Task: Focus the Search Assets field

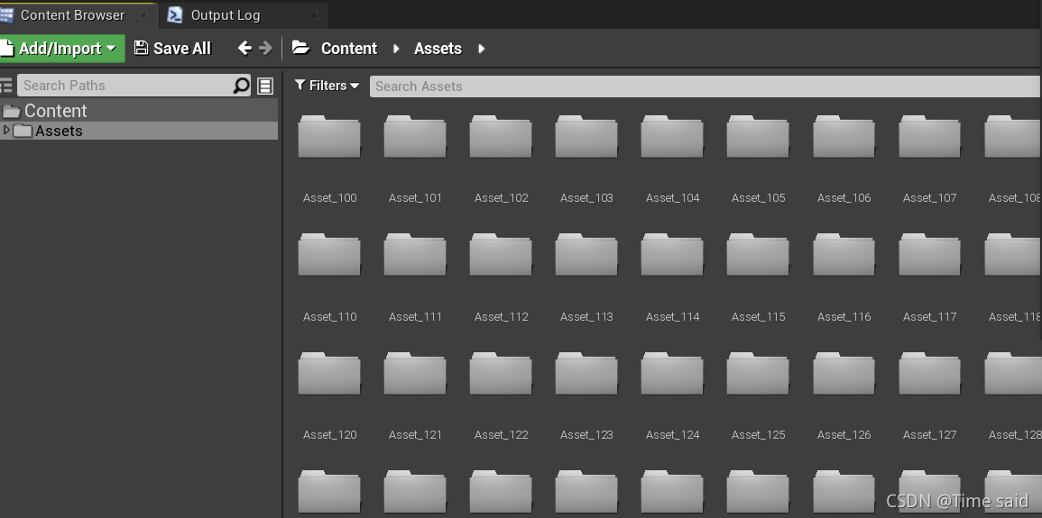Action: click(705, 86)
